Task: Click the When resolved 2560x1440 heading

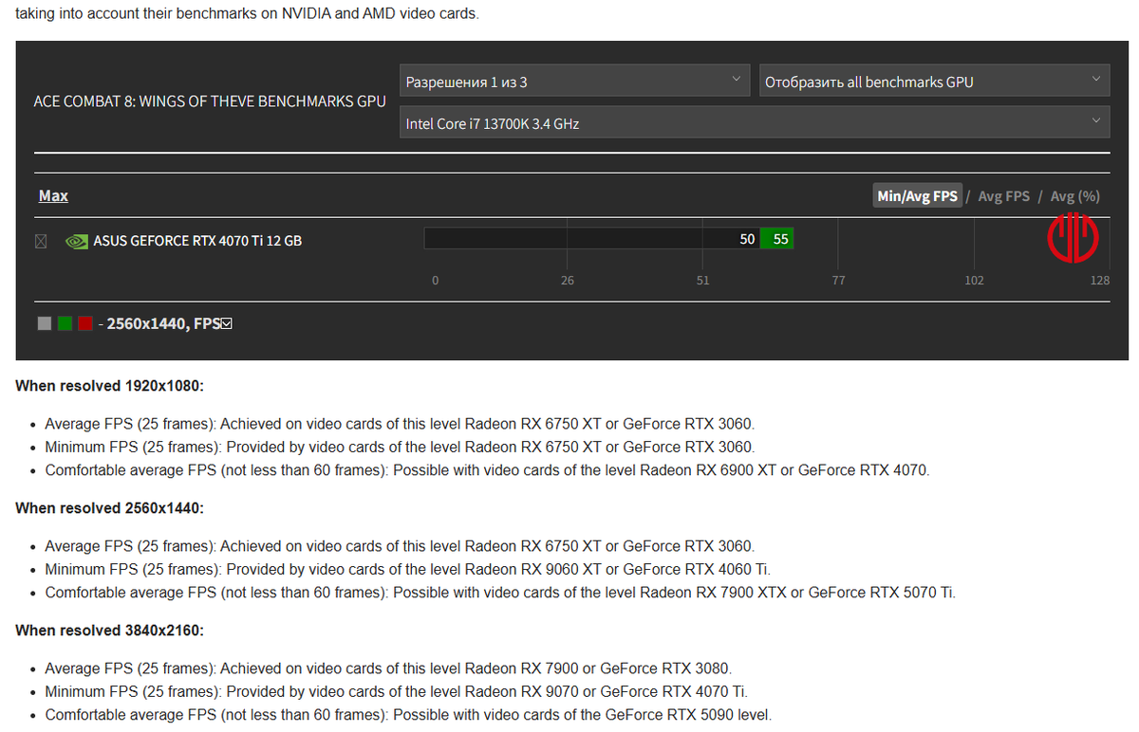Action: coord(110,508)
